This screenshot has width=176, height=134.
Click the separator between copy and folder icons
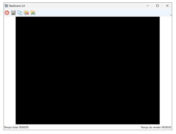[x=23, y=13]
